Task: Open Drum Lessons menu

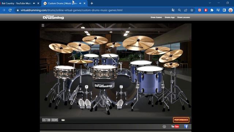Action: coord(184,17)
